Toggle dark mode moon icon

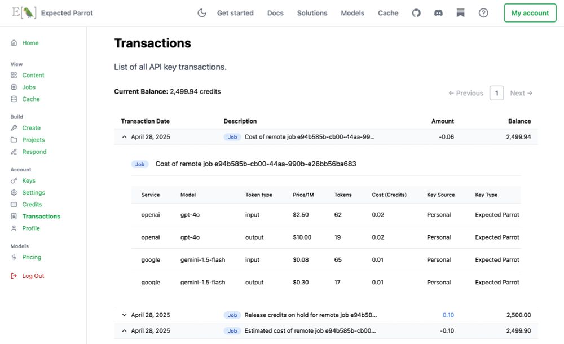[x=202, y=13]
